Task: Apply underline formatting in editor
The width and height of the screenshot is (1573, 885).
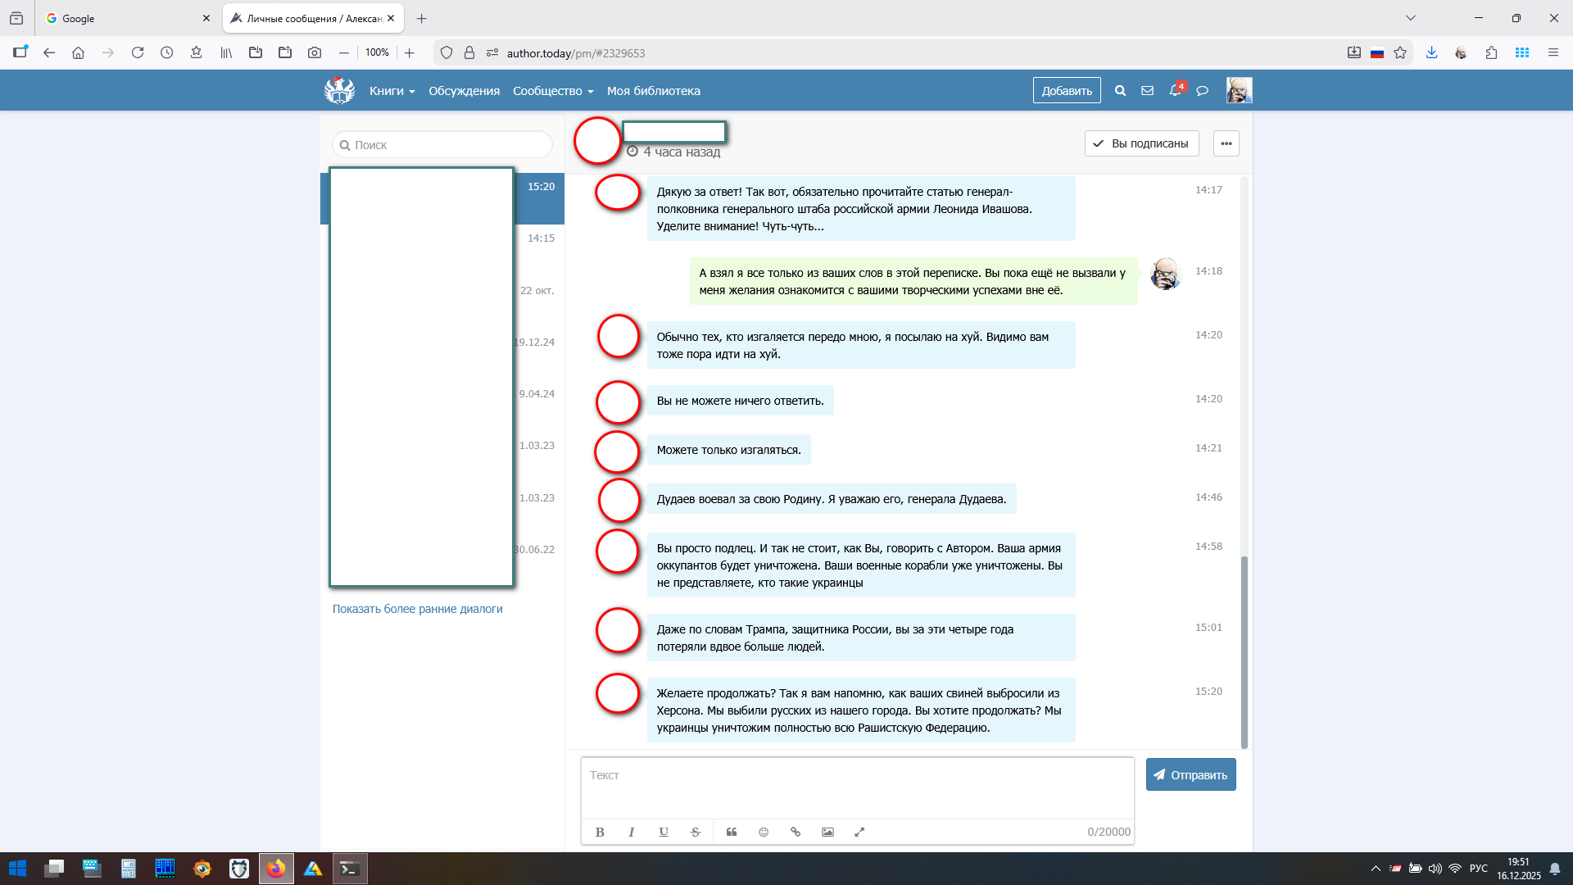Action: [664, 832]
